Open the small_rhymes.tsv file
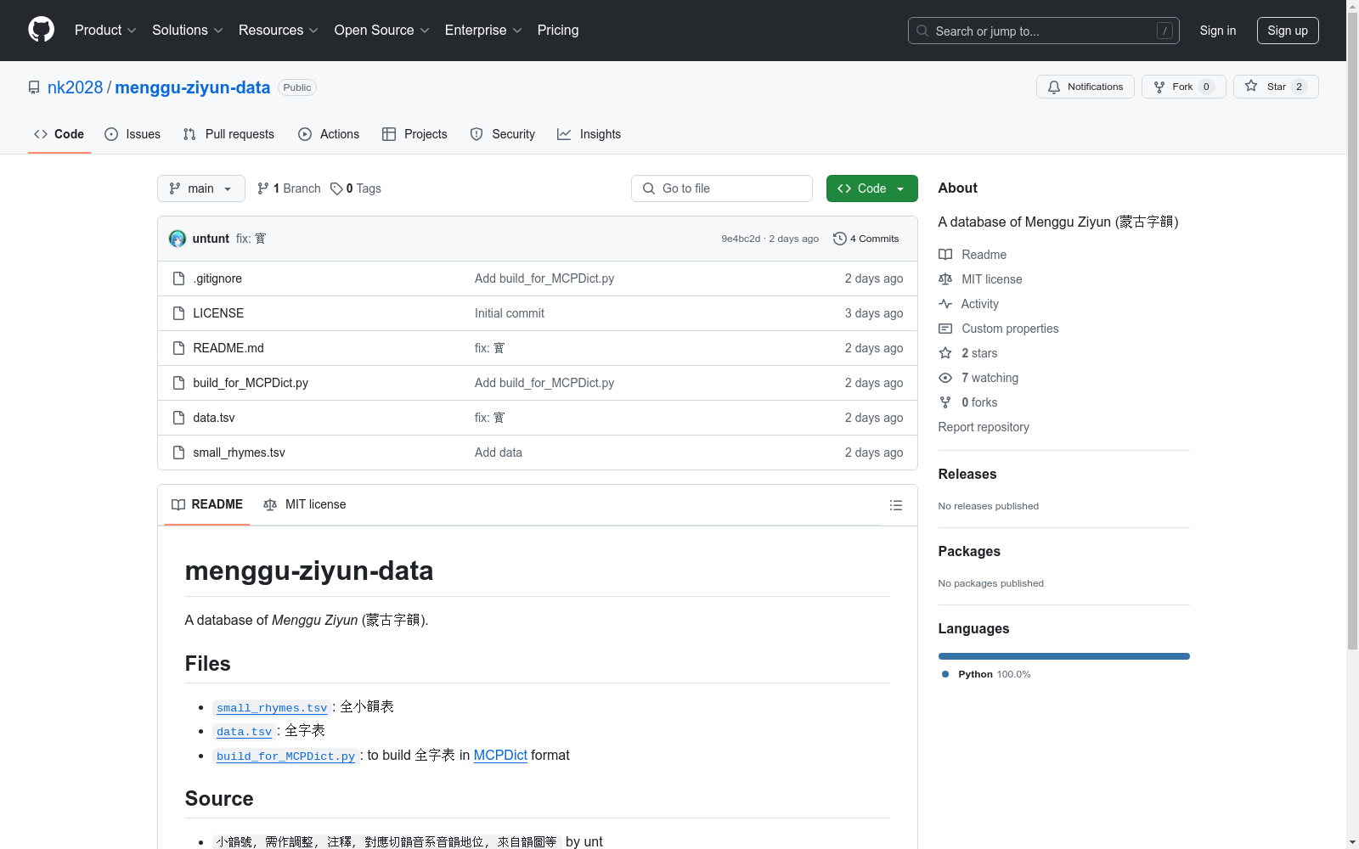This screenshot has height=849, width=1359. click(x=239, y=453)
